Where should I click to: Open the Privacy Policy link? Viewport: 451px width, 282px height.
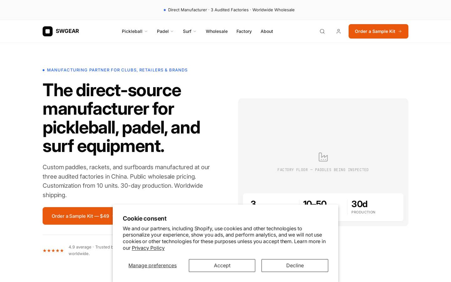[148, 248]
